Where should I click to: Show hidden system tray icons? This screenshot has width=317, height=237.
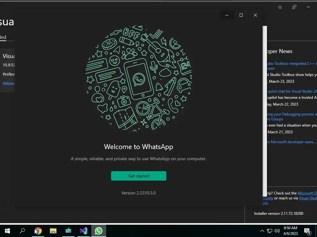point(262,231)
